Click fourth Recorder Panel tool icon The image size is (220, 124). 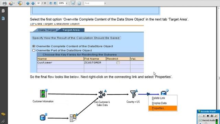click(212, 116)
